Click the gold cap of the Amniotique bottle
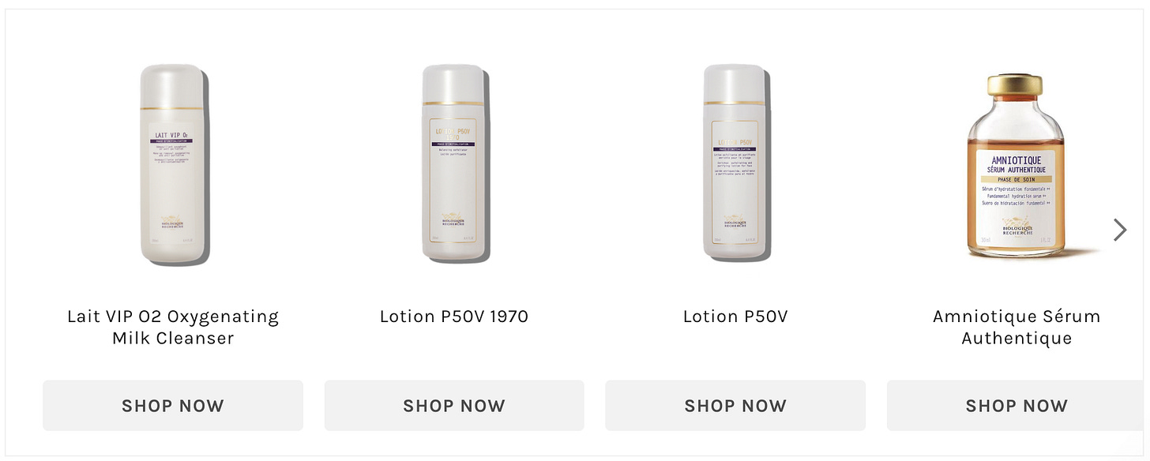1150x461 pixels. point(1015,85)
